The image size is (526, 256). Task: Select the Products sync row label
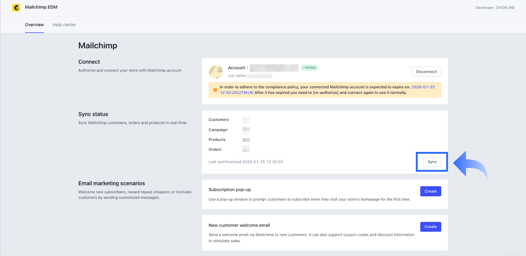point(217,139)
